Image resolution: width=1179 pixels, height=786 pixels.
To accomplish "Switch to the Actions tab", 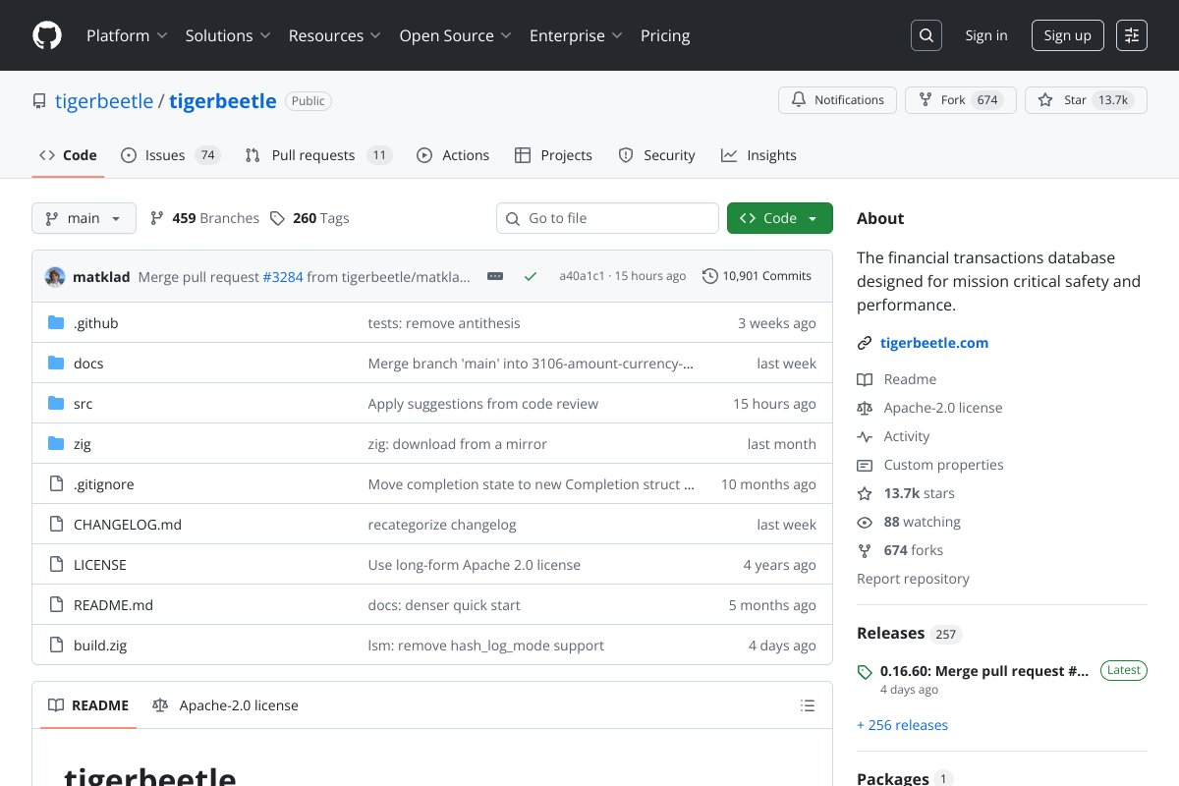I will pos(453,155).
